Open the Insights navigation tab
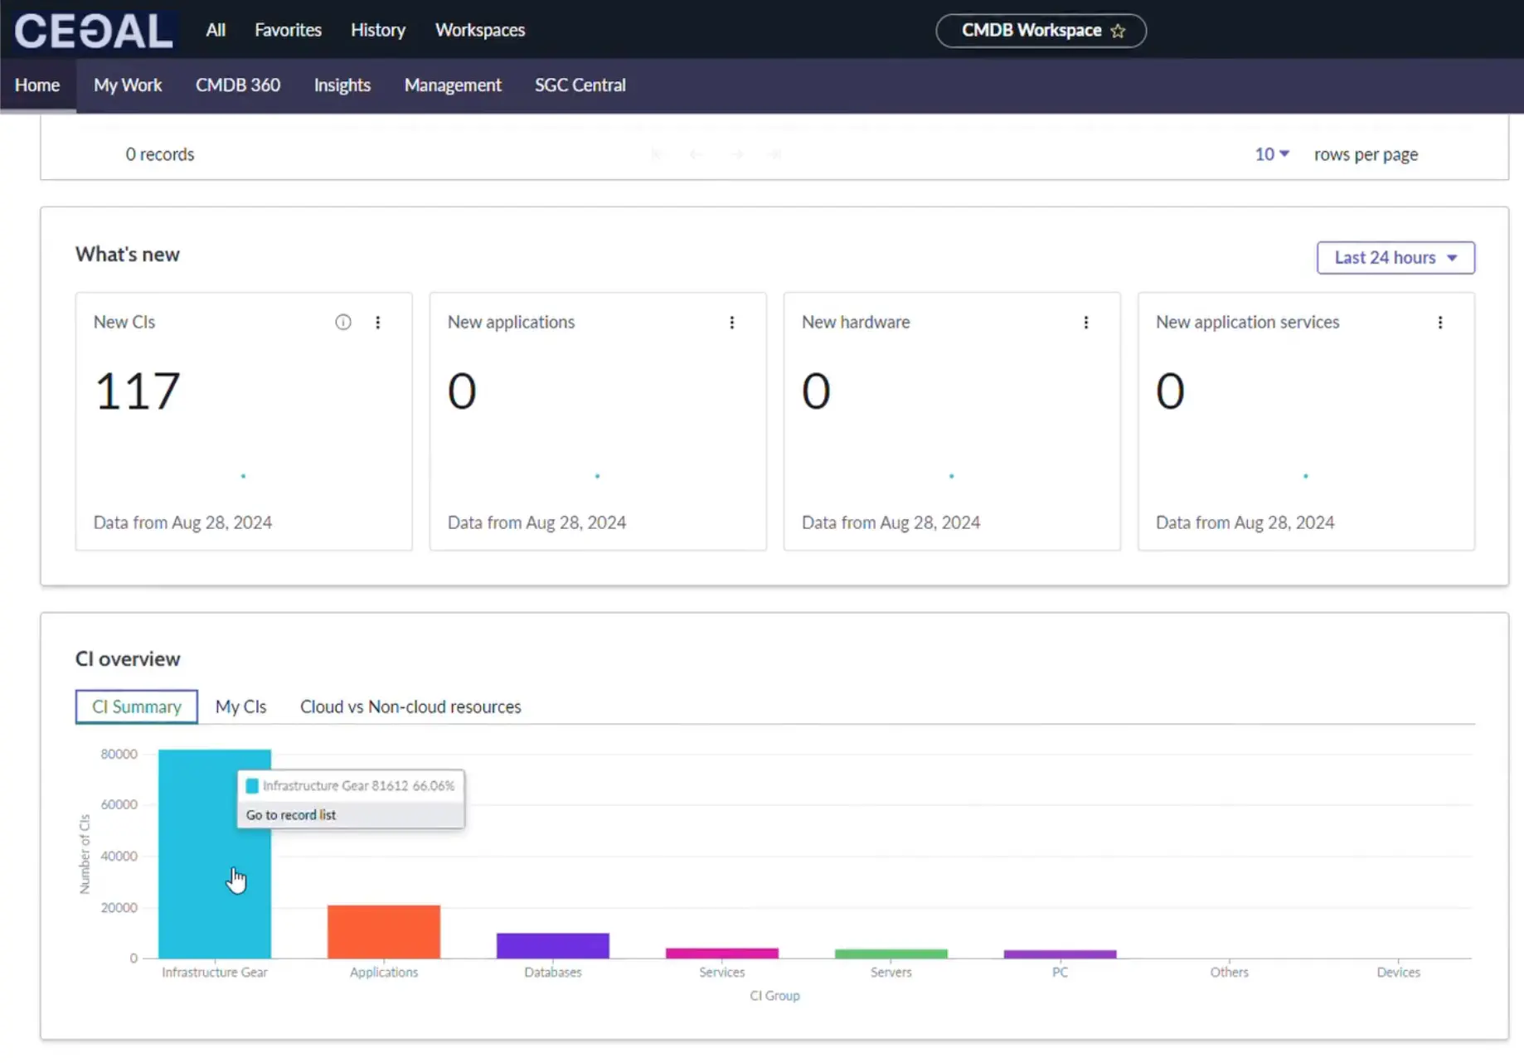Screen dimensions: 1524x1063 click(x=342, y=85)
